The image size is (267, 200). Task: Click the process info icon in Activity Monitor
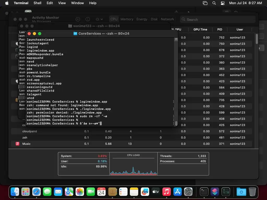(88, 19)
